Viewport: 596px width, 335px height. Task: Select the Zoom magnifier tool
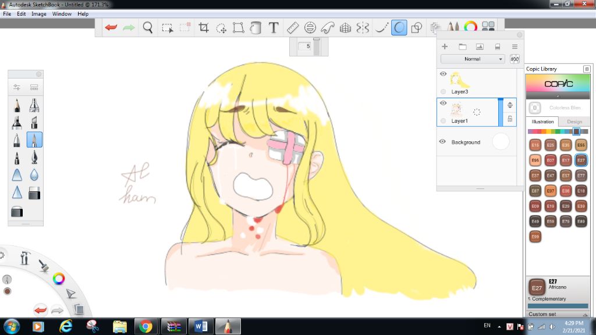(148, 27)
